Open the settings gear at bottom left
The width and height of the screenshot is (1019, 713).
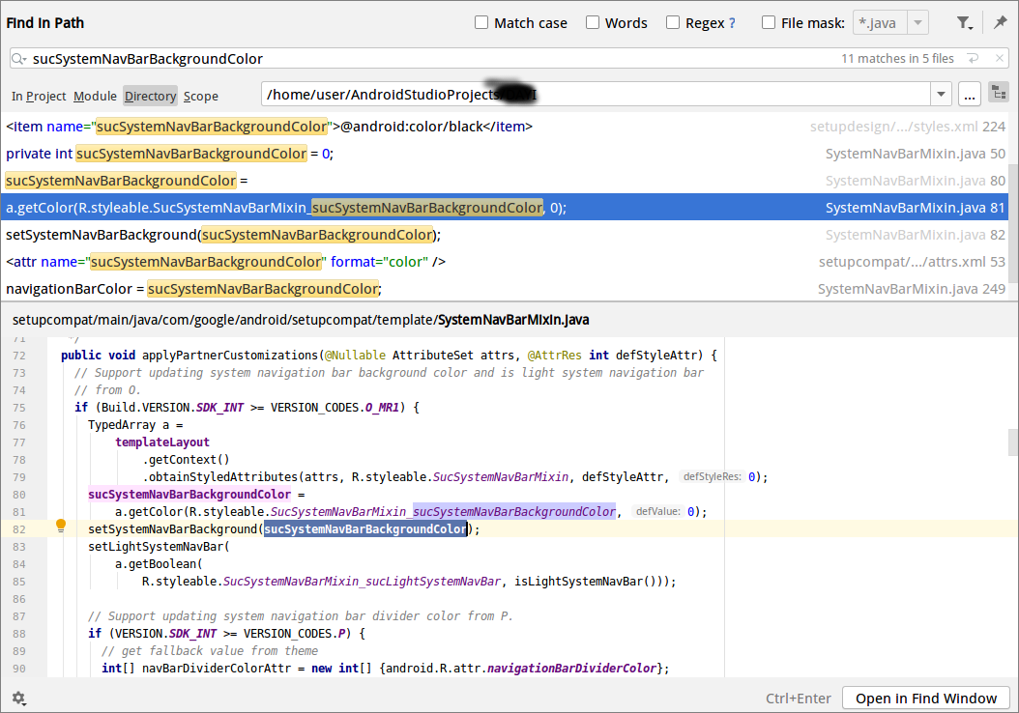[x=19, y=698]
